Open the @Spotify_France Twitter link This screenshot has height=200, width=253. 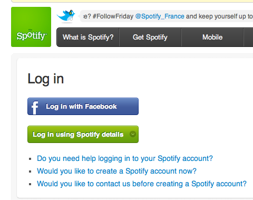pos(160,16)
